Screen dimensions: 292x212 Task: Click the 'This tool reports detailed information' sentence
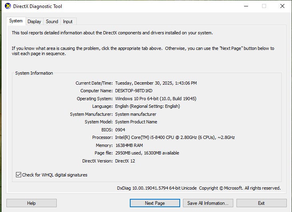tap(112, 33)
